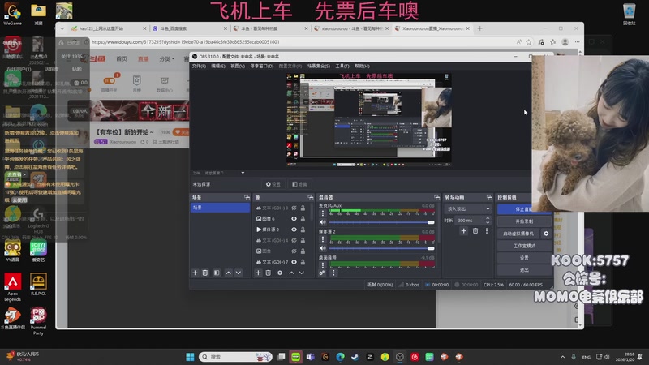
Task: Open 设置 from the OBS controls panel
Action: coord(524,258)
